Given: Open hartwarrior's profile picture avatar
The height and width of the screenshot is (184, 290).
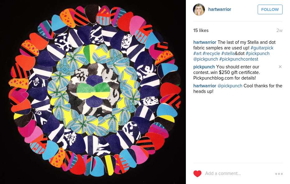Looking at the screenshot, I should pyautogui.click(x=199, y=9).
